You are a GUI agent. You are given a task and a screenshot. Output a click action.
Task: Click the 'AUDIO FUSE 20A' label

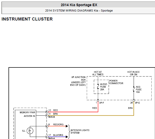click(x=104, y=87)
